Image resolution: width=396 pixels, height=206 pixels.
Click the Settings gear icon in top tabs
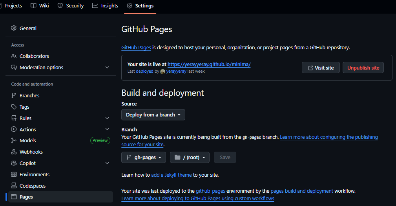pos(130,5)
